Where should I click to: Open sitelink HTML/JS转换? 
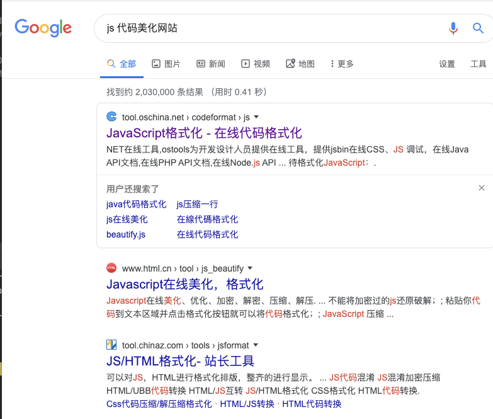247,404
